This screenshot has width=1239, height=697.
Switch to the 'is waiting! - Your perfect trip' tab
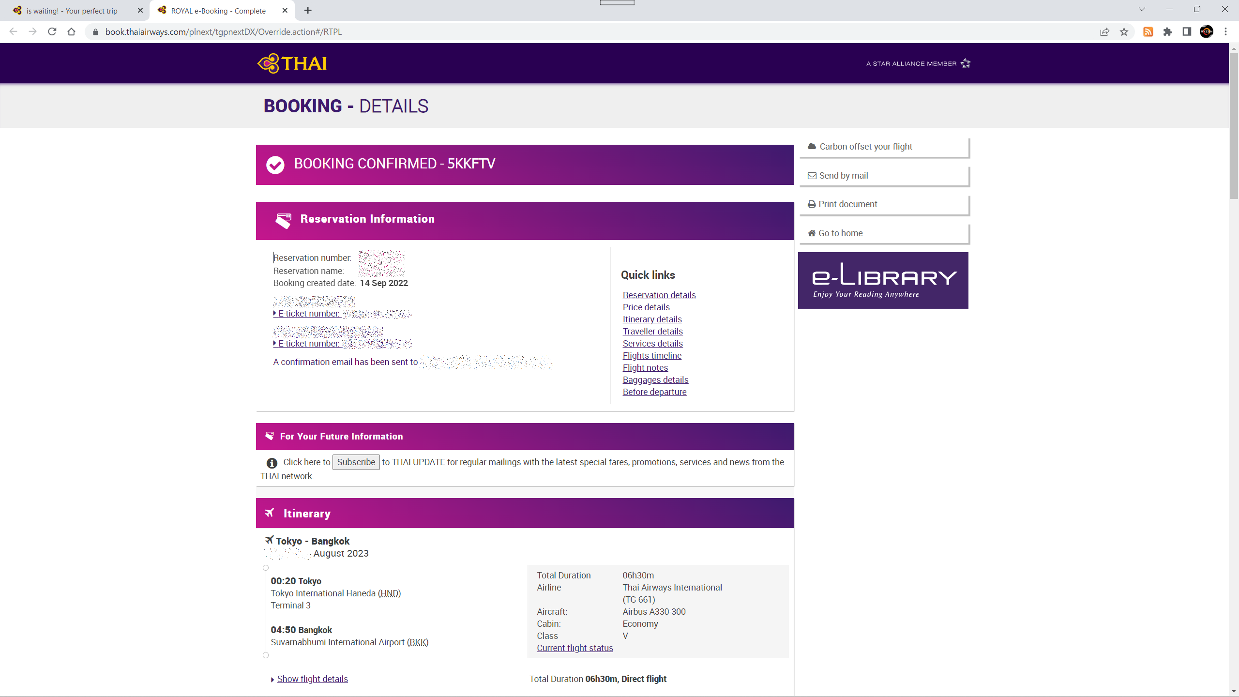[72, 11]
